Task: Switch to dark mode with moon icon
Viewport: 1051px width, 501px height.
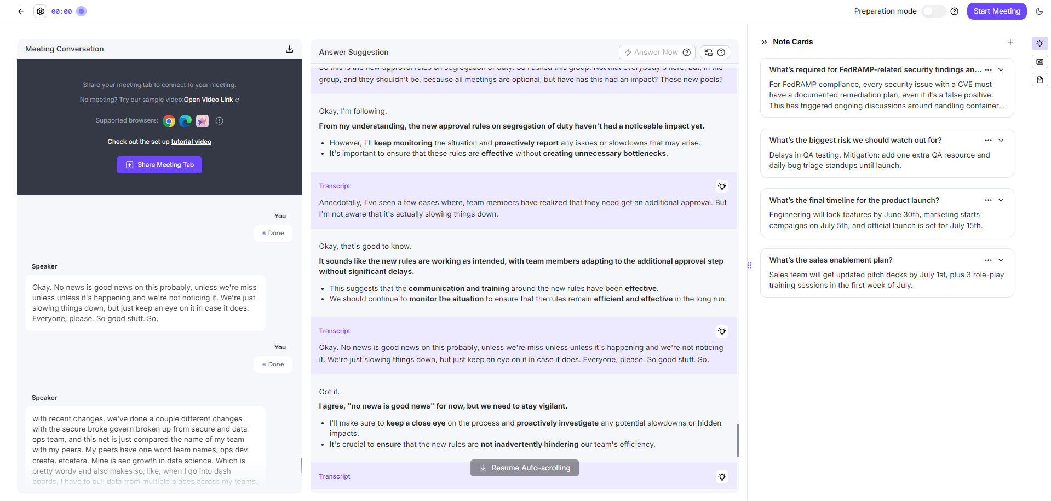Action: pos(1039,11)
